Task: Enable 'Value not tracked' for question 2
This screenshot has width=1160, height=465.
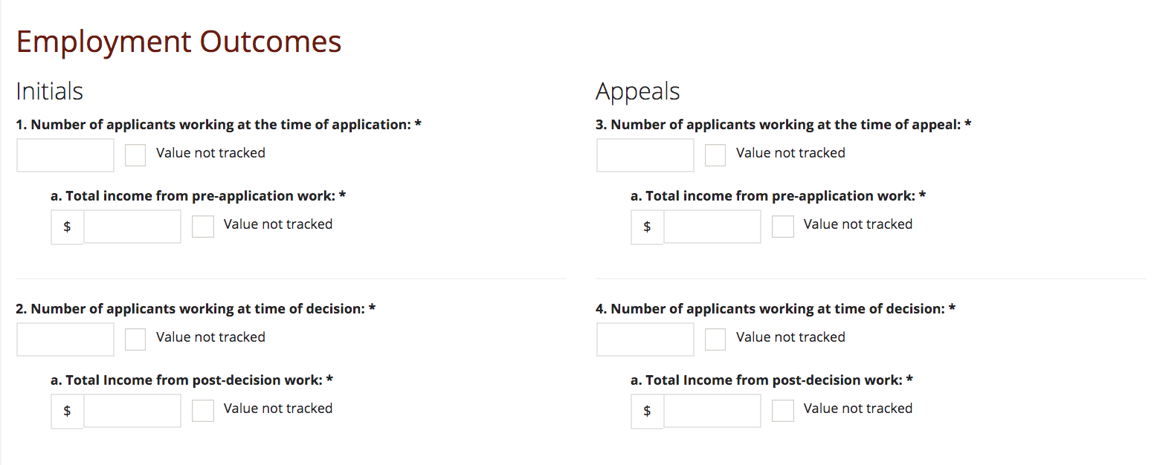Action: pyautogui.click(x=135, y=339)
